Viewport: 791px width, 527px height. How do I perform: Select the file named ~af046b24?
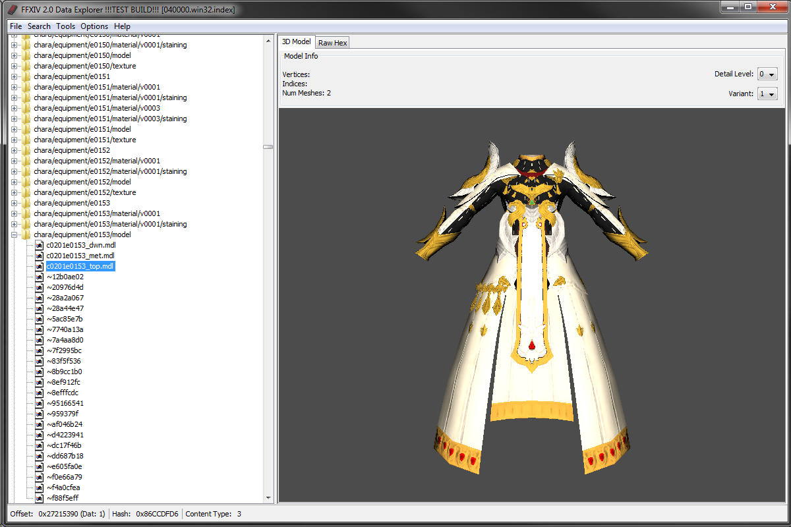click(x=64, y=424)
